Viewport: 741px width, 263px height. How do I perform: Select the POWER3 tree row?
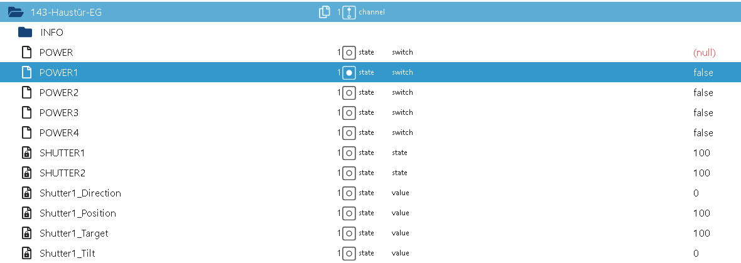[x=59, y=113]
